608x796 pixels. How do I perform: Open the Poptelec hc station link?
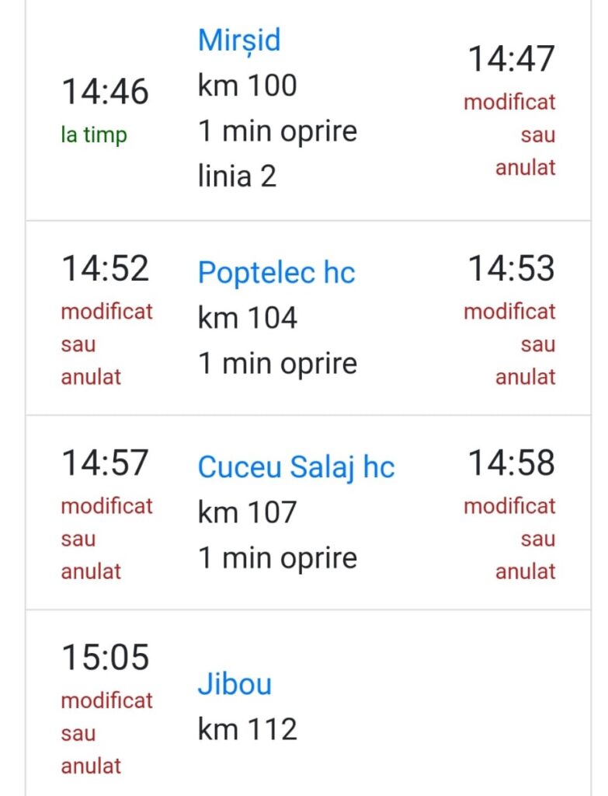coord(276,273)
